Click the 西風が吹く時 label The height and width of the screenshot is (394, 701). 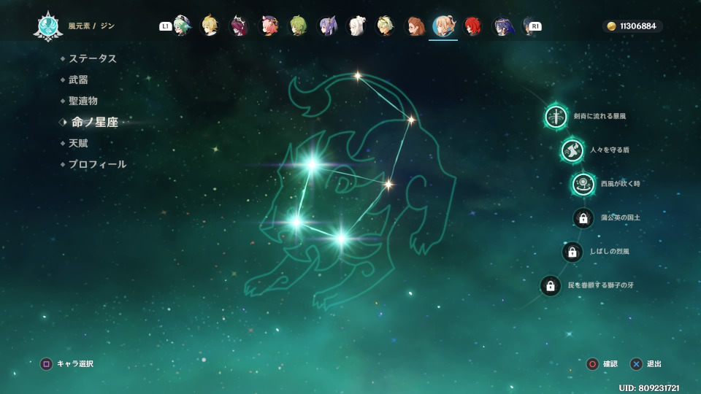620,184
